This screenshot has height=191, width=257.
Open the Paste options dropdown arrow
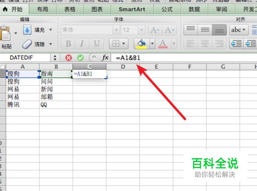16,33
